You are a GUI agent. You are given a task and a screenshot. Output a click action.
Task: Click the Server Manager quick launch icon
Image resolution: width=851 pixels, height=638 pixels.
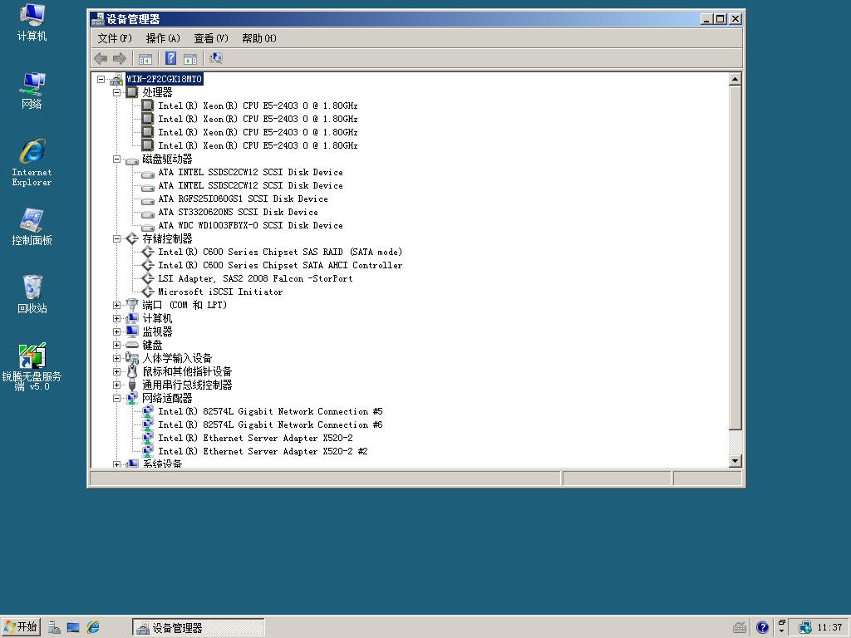click(54, 628)
